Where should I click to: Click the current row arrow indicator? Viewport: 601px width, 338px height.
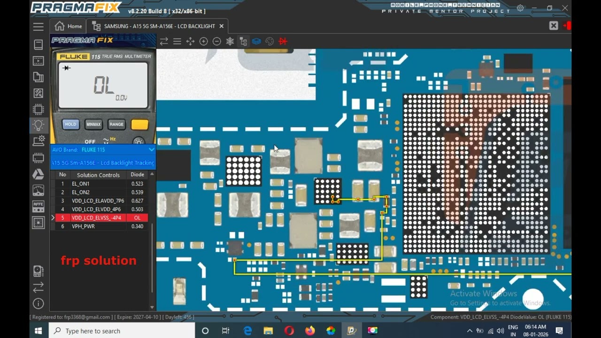point(53,218)
